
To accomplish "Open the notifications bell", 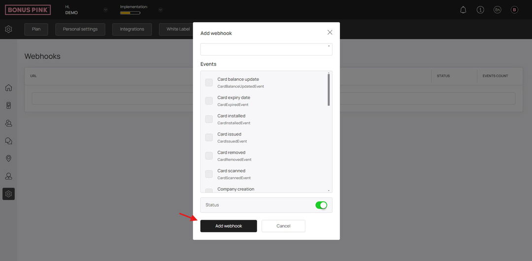I will coord(463,10).
